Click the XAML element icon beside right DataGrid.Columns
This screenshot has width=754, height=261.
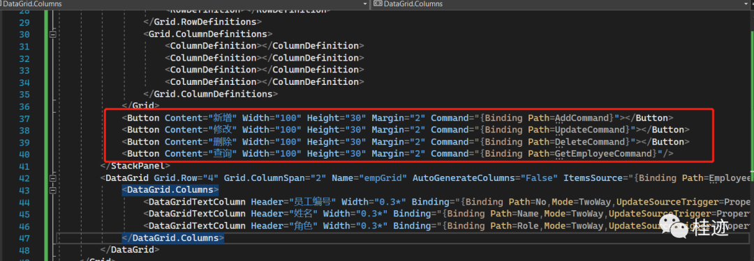click(378, 4)
